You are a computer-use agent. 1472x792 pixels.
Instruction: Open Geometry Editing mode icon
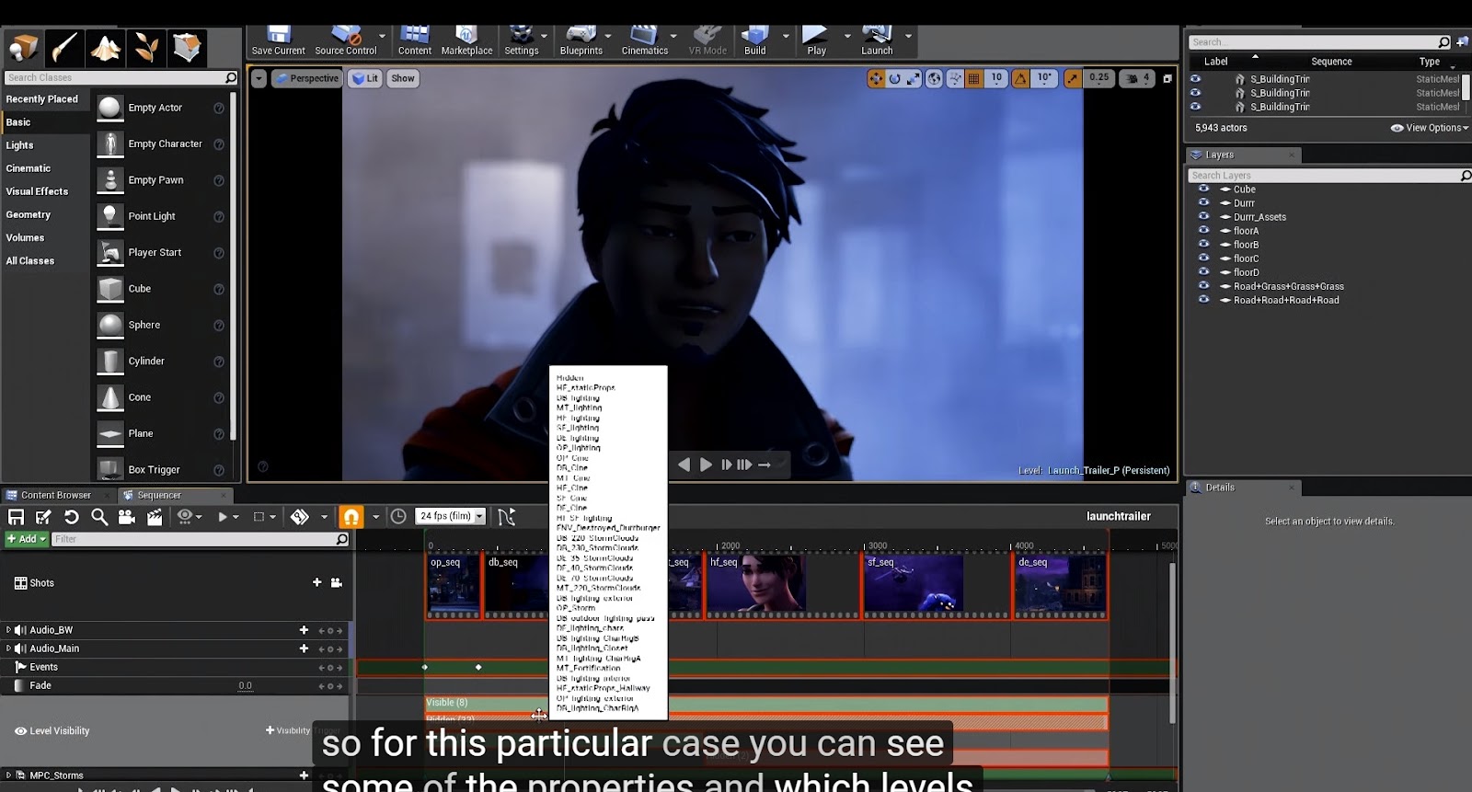click(x=188, y=47)
